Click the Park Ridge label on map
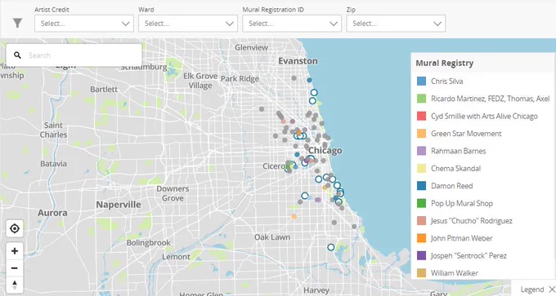Viewport: 556px width, 296px height. 240,78
